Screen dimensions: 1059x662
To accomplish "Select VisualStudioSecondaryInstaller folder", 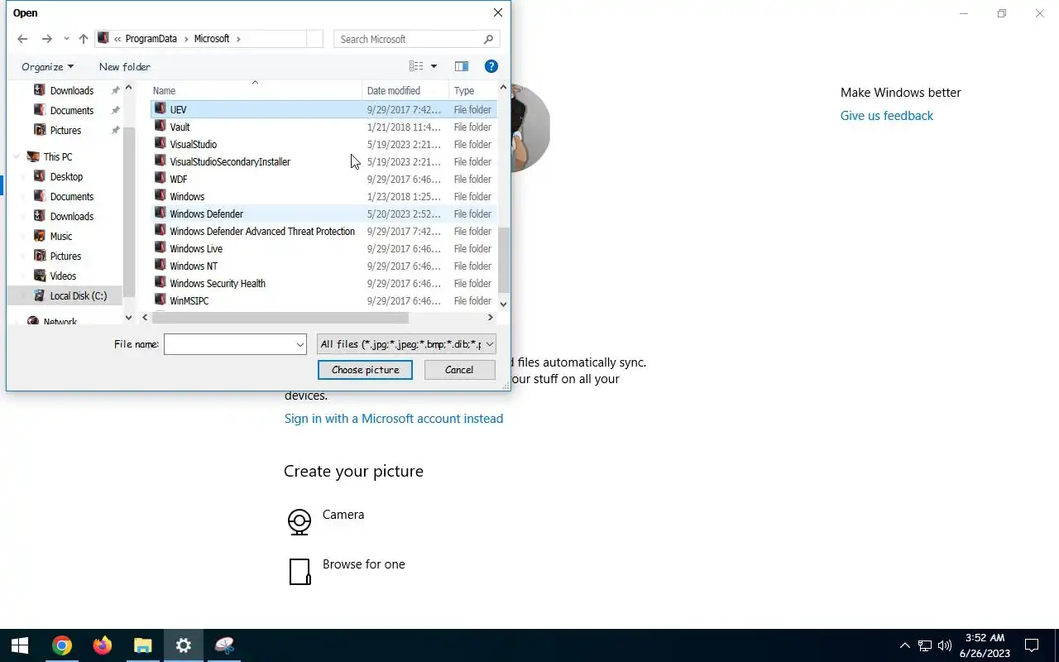I will pyautogui.click(x=230, y=161).
